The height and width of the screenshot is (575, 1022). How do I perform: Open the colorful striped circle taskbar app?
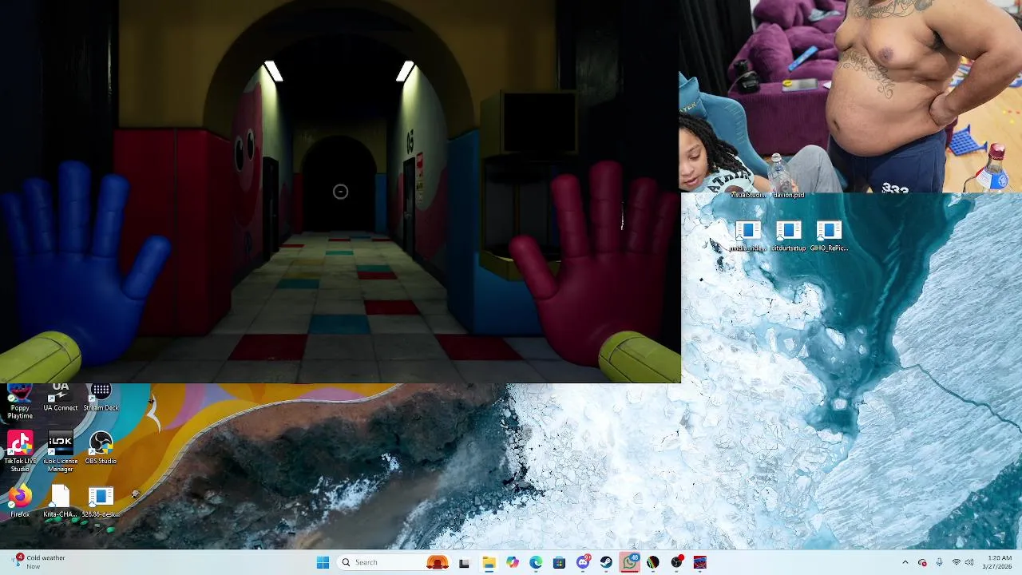(653, 562)
